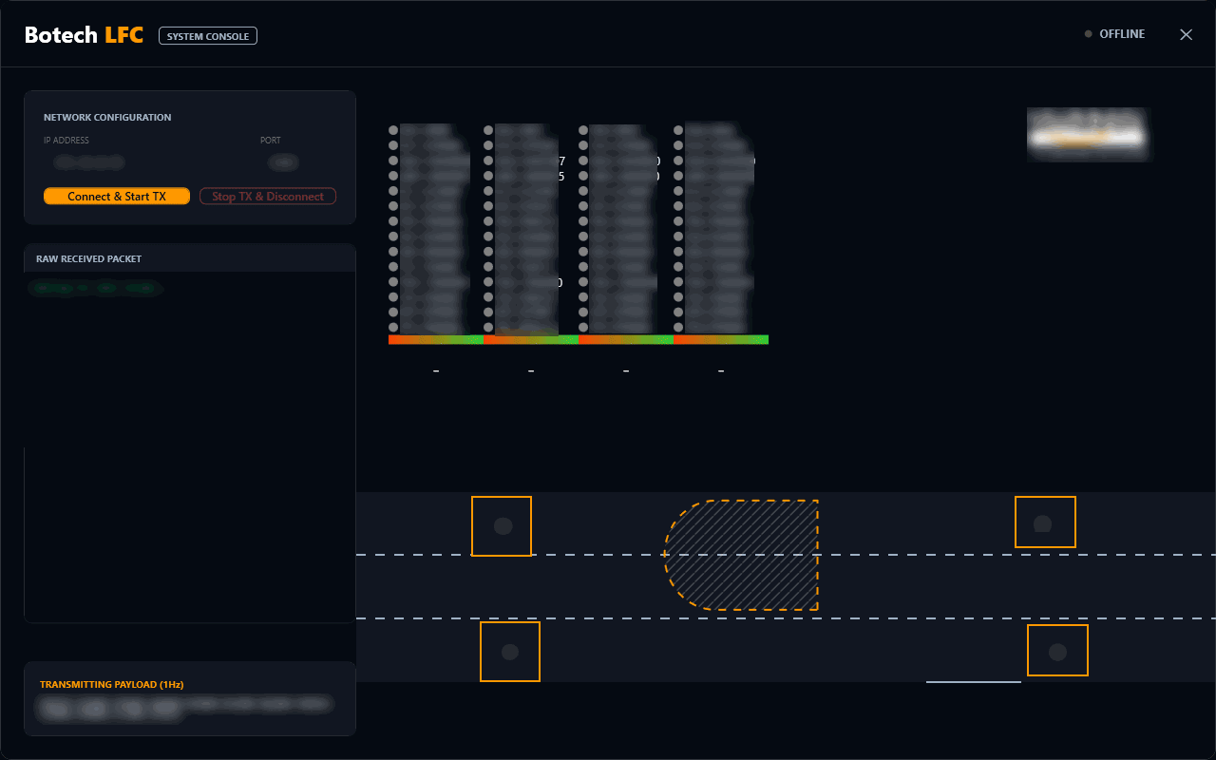
Task: Click the IP ADDRESS input field
Action: pyautogui.click(x=91, y=162)
